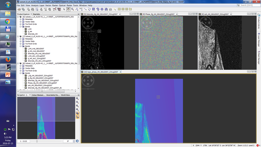
Task: Click the ellipse drawing tool
Action: tap(102, 9)
